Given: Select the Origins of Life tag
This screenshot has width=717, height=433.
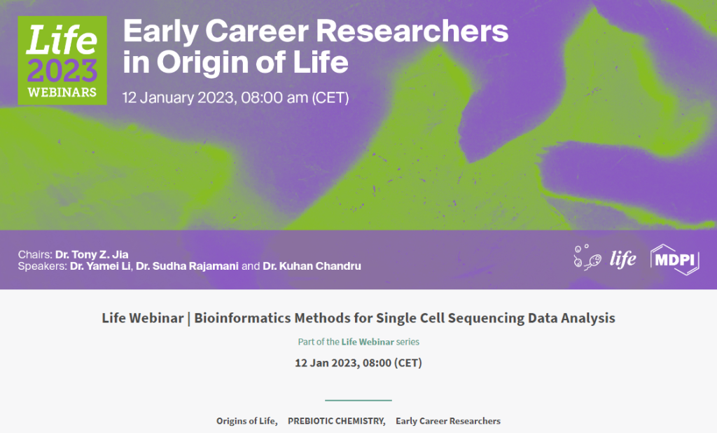Looking at the screenshot, I should [x=247, y=421].
